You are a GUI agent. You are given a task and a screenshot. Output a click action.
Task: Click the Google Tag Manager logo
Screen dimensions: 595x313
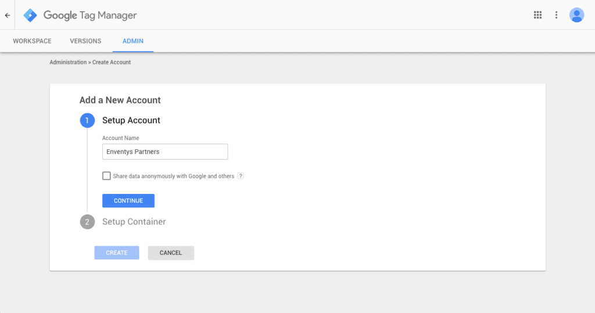30,15
